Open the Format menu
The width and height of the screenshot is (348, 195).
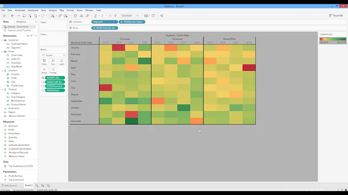(70, 10)
